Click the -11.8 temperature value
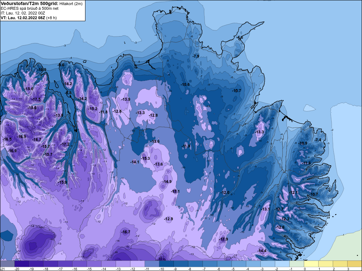This screenshot has width=362, height=271. [103, 112]
